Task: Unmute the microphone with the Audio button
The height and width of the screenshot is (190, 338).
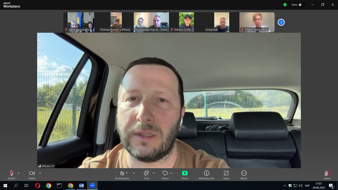Action: [11, 174]
